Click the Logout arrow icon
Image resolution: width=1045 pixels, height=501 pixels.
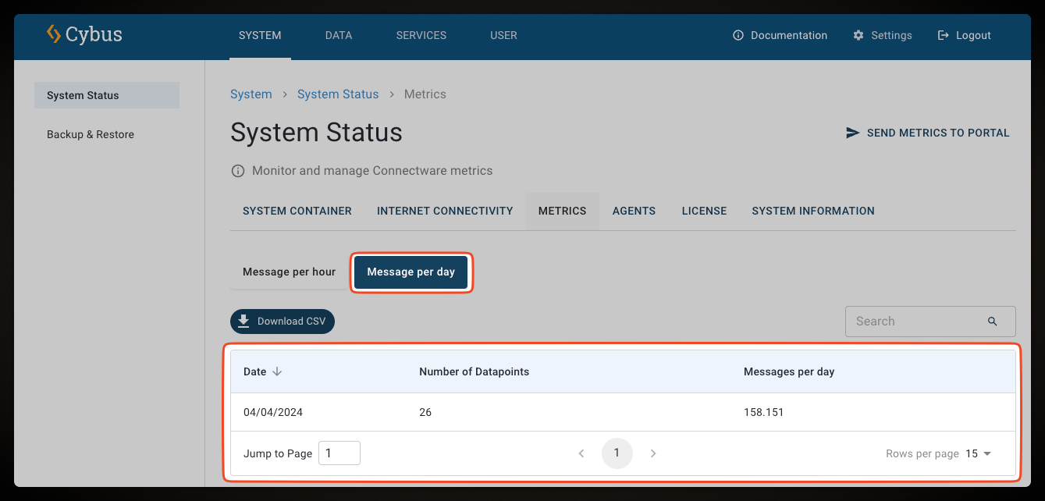pyautogui.click(x=943, y=35)
